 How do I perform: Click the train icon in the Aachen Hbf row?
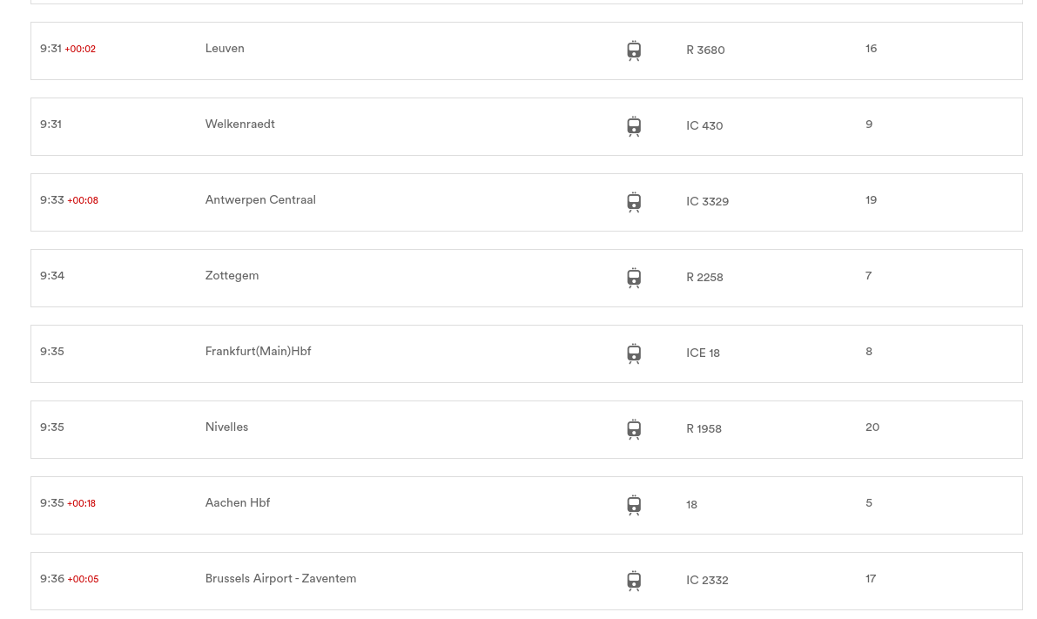pyautogui.click(x=634, y=505)
